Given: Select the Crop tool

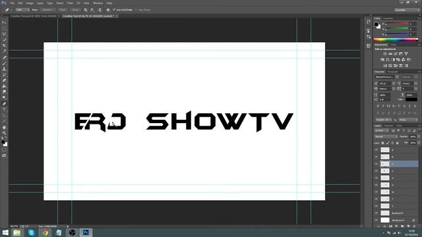Looking at the screenshot, I should [x=4, y=45].
